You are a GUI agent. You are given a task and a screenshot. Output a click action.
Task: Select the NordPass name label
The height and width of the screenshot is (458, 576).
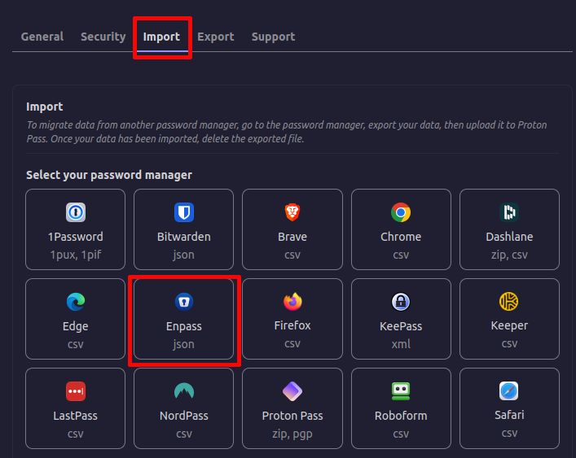click(183, 416)
